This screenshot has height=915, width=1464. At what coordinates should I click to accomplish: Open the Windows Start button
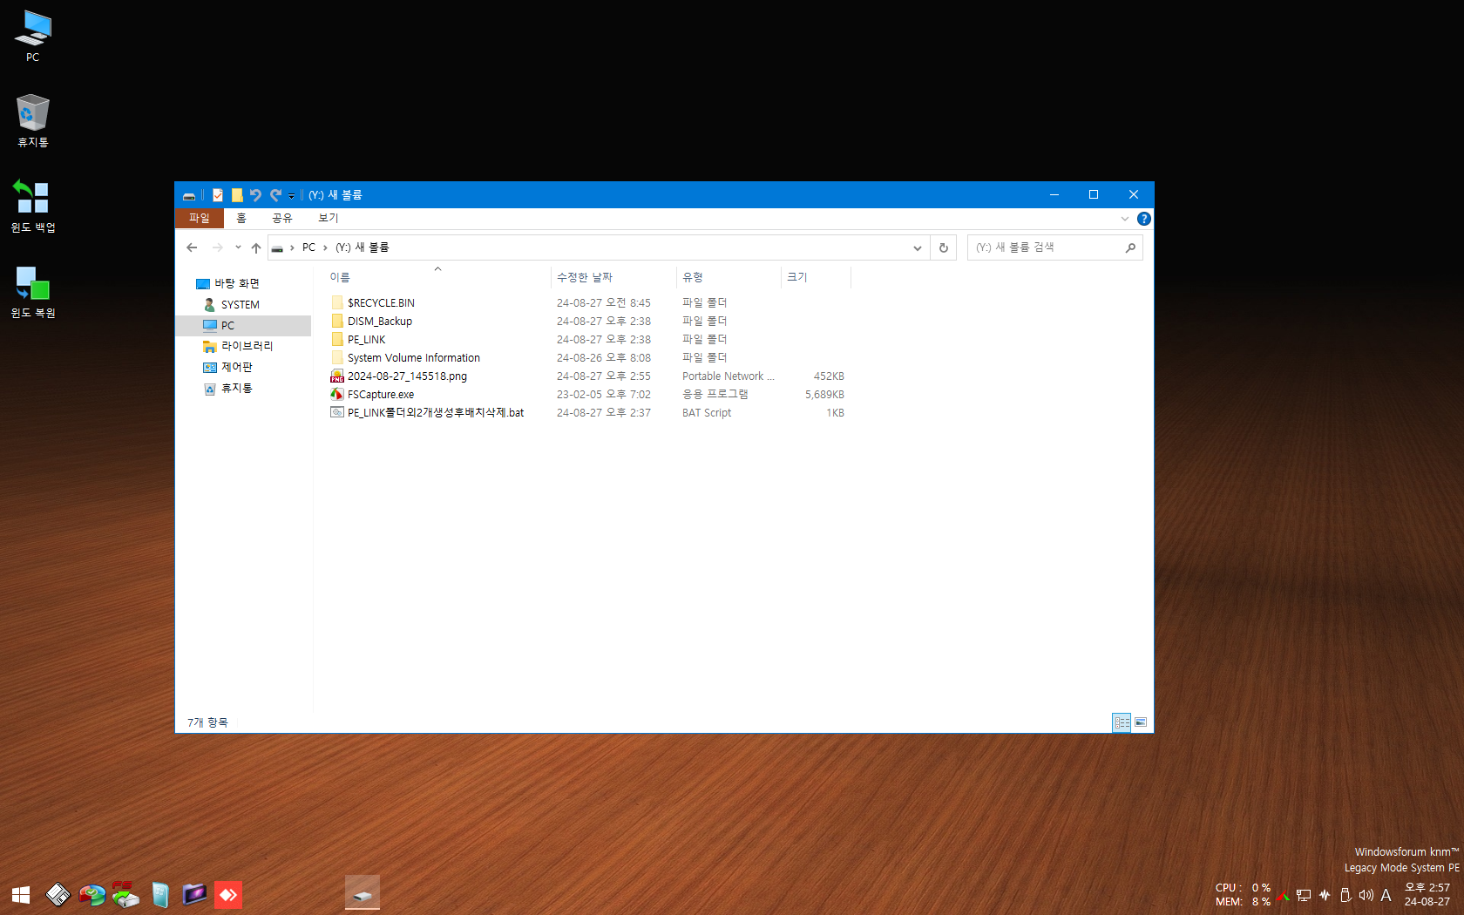pos(21,894)
